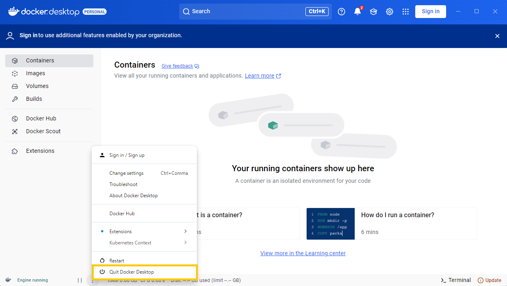The height and width of the screenshot is (286, 507).
Task: Click the three-dot menu icon in status bar
Action: (92, 281)
